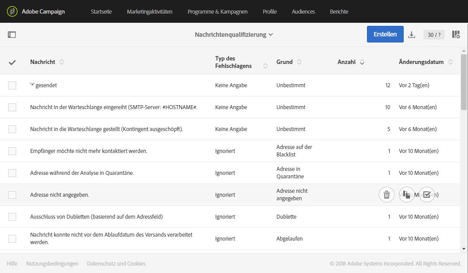Sort by the Änderungsdatum column arrows
This screenshot has height=273, width=468.
(451, 62)
